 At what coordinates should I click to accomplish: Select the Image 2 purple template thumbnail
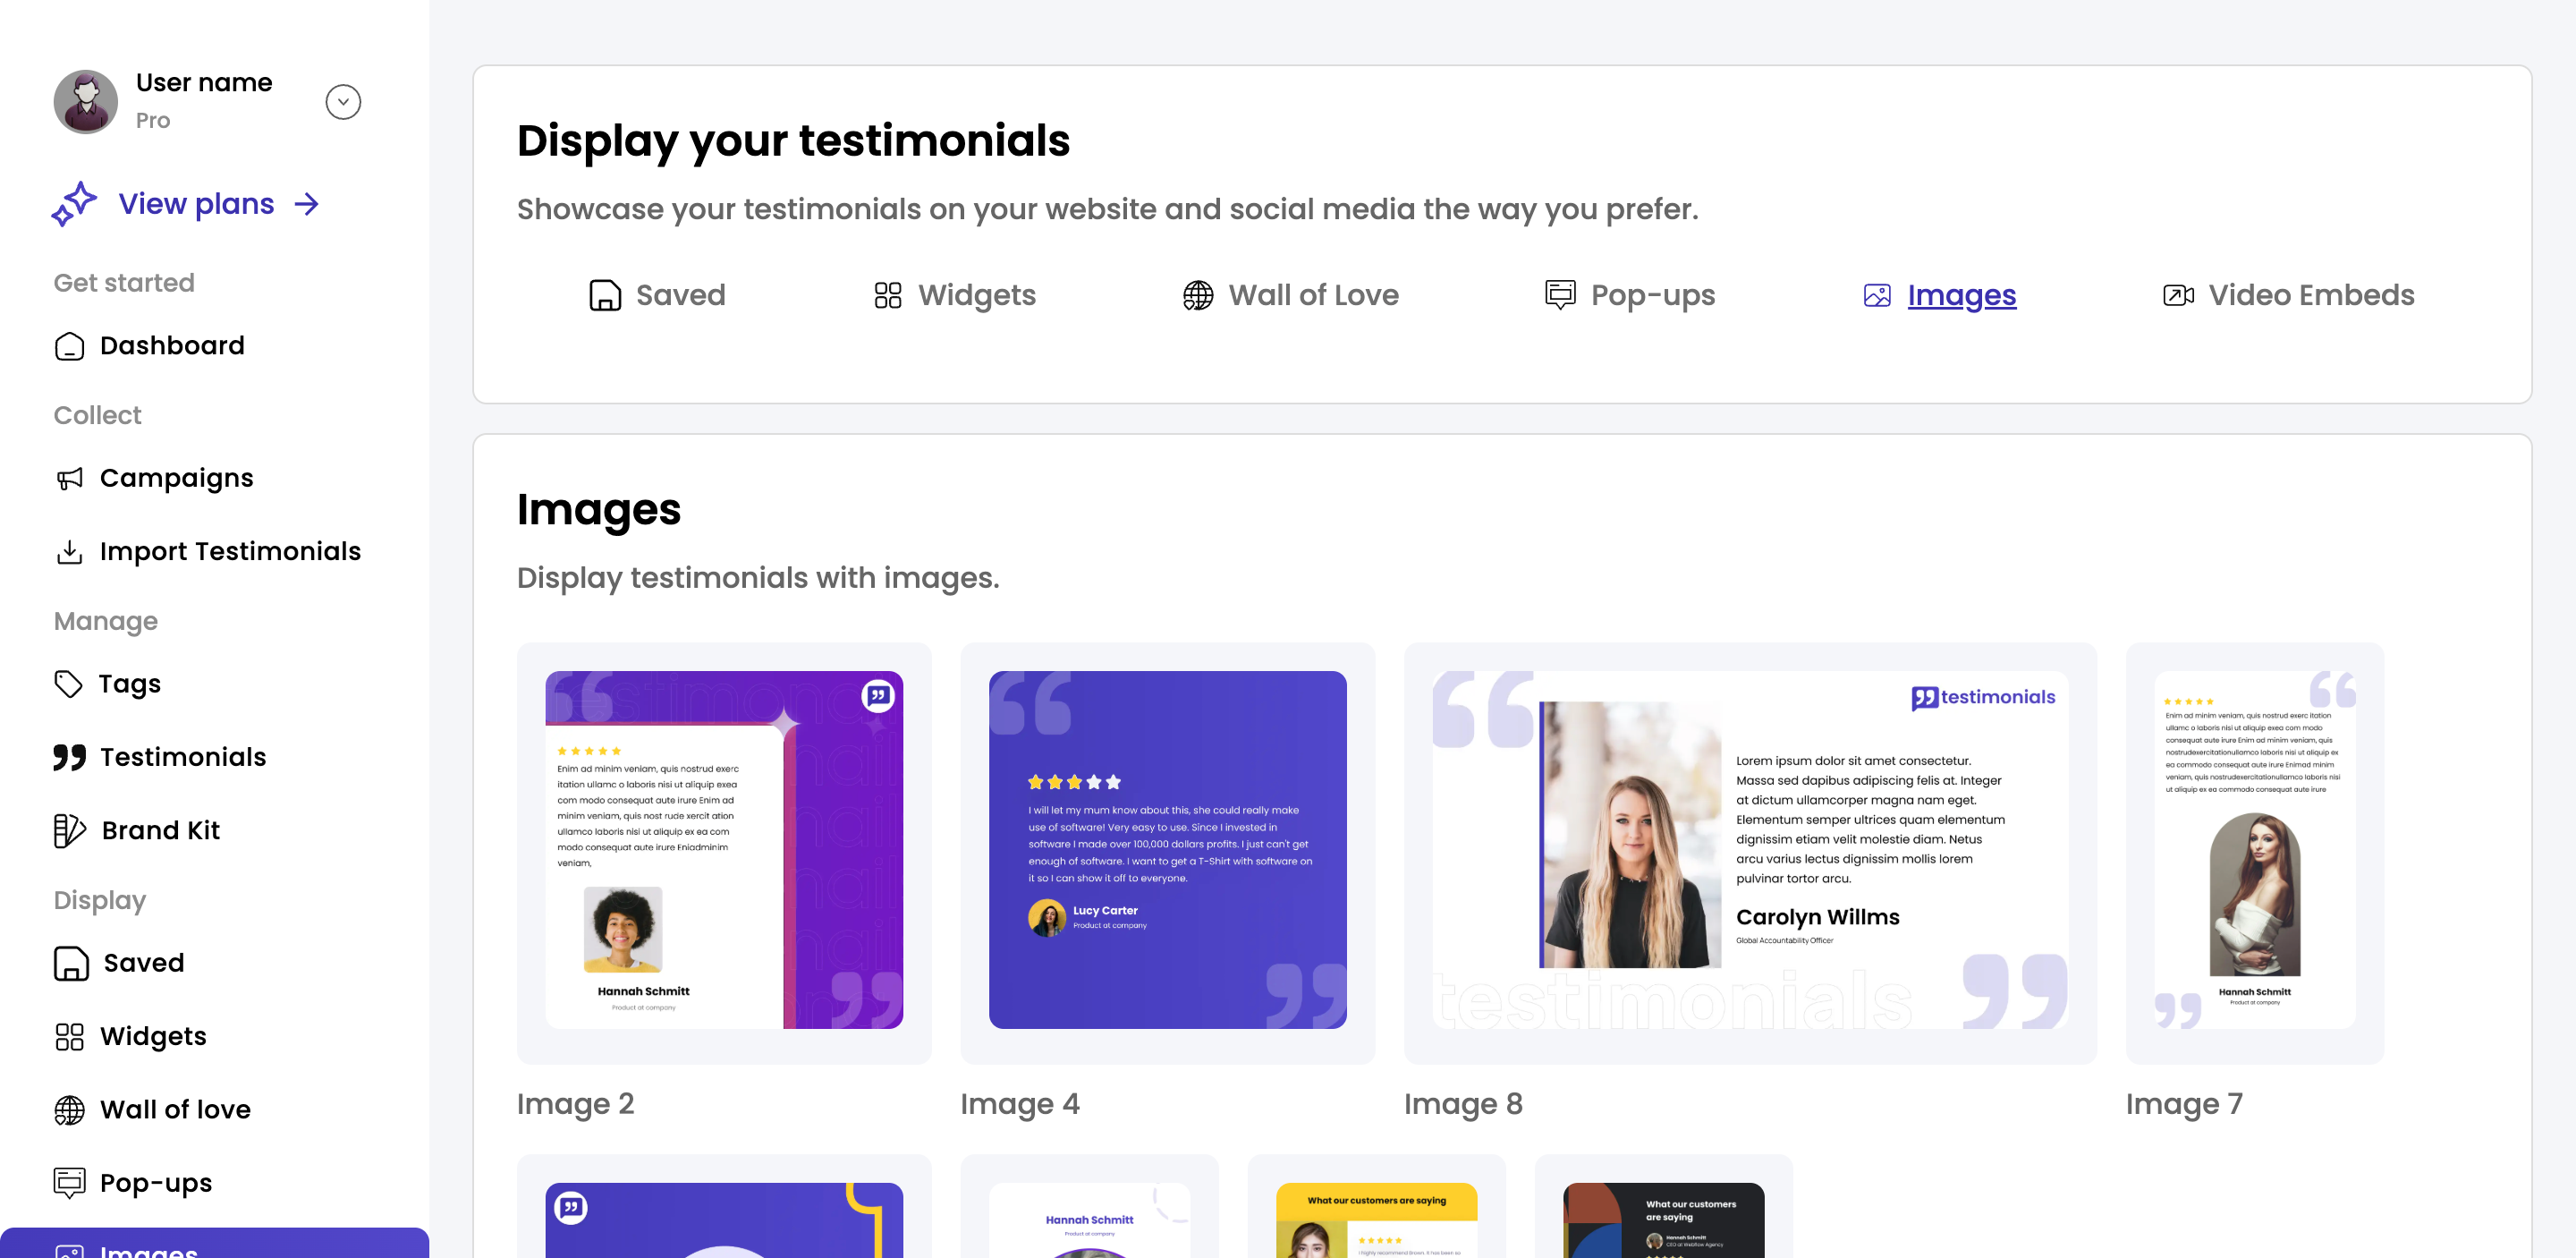724,850
